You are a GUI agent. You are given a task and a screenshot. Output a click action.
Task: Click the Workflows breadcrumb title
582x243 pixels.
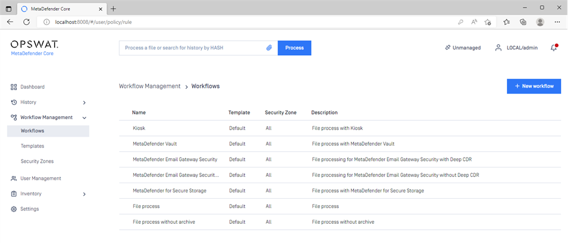pos(205,86)
